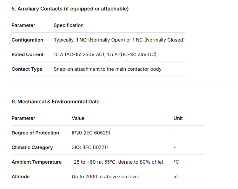Image resolution: width=238 pixels, height=189 pixels.
Task: Click the 'Parameter' header in Auxiliary Contacts table
Action: [x=23, y=25]
